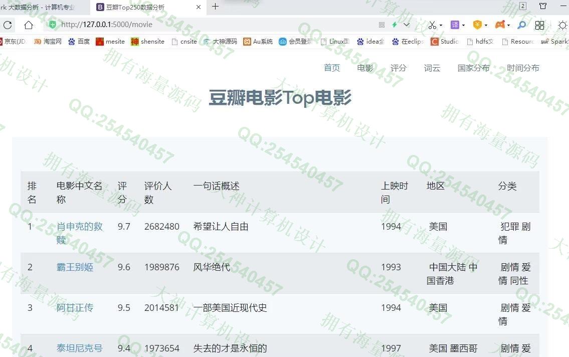
Task: Open the Linux bookmark
Action: [334, 41]
